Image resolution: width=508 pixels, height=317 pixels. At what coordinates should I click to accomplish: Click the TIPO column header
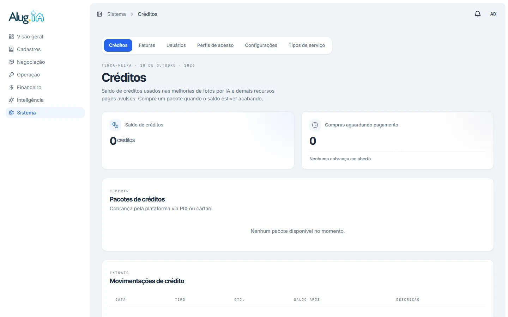point(180,300)
